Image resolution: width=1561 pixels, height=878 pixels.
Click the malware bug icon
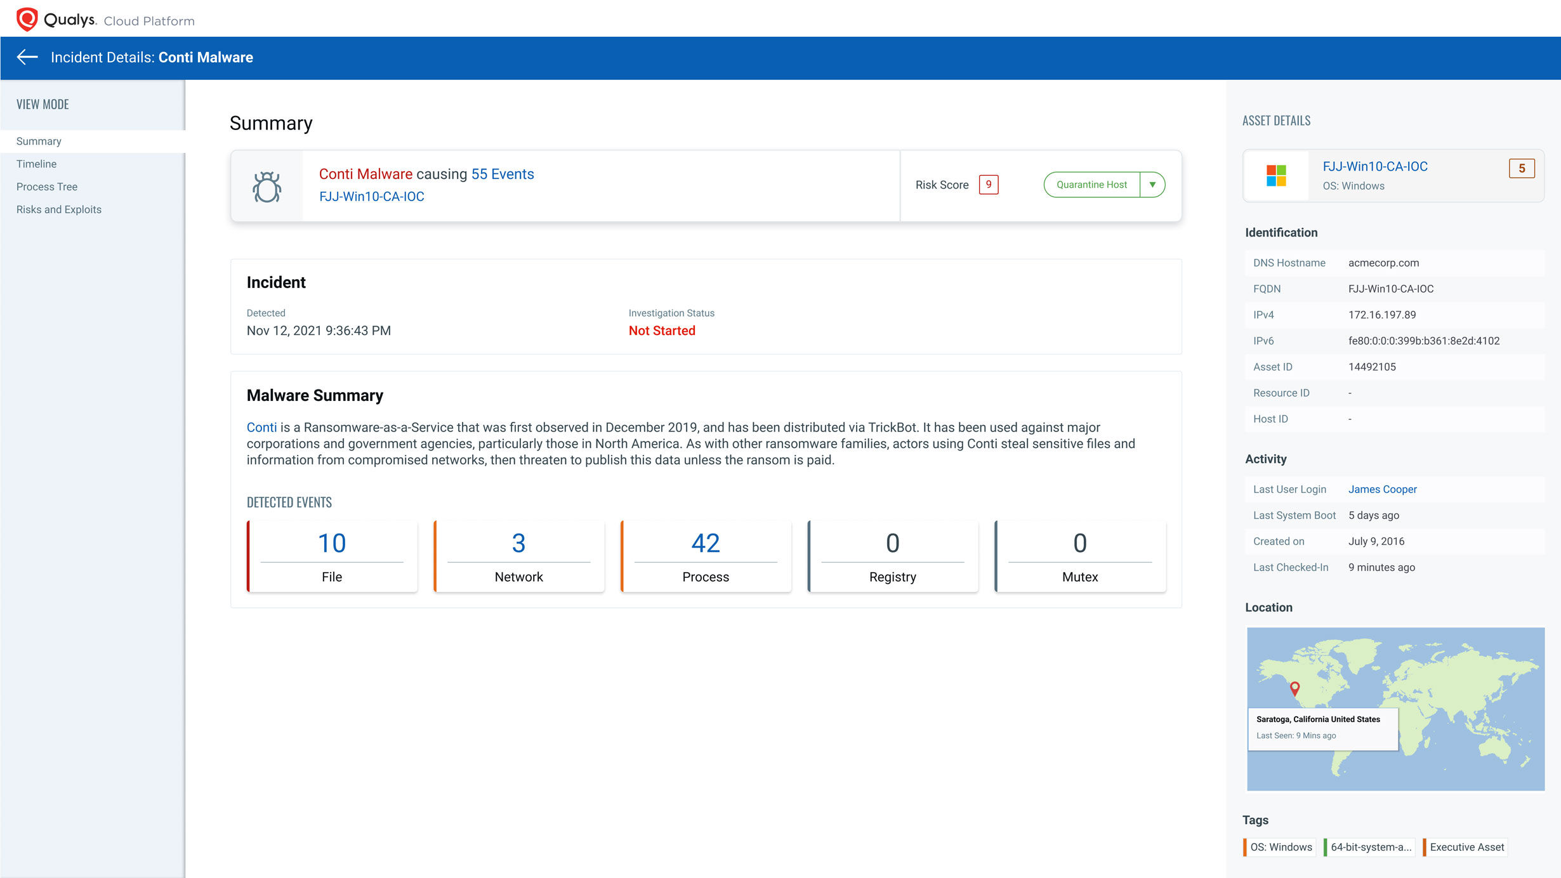click(267, 187)
